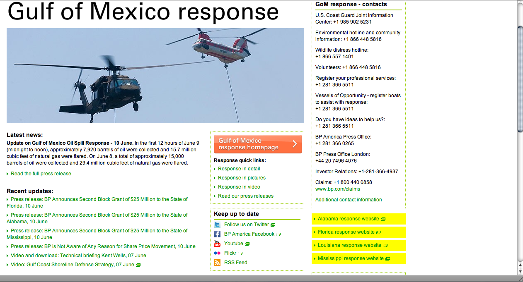
Task: Go to www.bp.com/claims link
Action: coord(338,189)
